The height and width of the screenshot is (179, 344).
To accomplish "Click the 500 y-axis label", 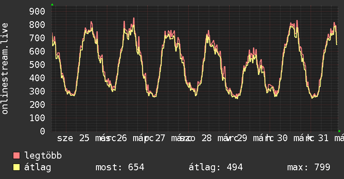I will click(37, 65).
